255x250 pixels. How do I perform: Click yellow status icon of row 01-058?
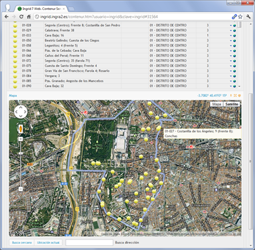(15, 46)
